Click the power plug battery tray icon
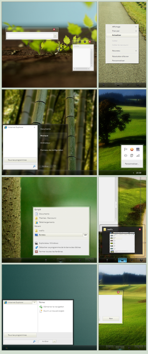 pos(132,155)
